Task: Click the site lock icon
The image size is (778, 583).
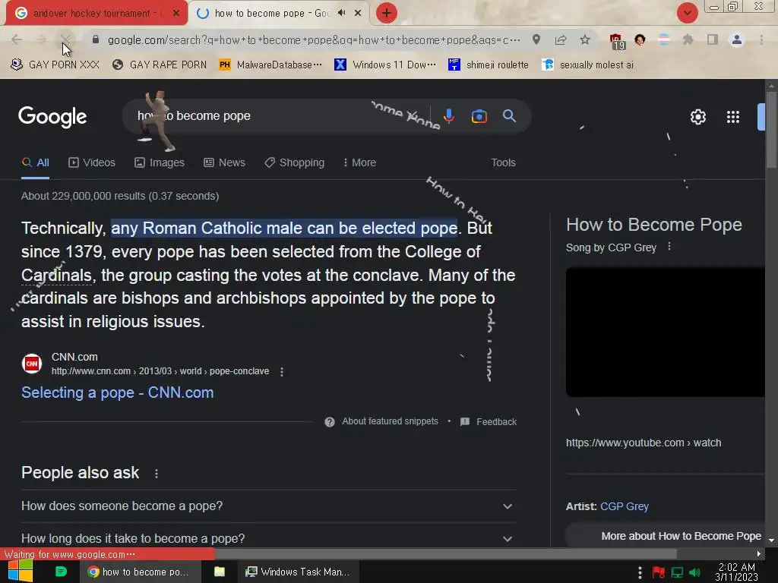Action: pyautogui.click(x=96, y=39)
